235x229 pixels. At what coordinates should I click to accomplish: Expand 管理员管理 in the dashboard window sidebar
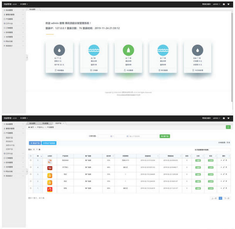pyautogui.click(x=14, y=14)
